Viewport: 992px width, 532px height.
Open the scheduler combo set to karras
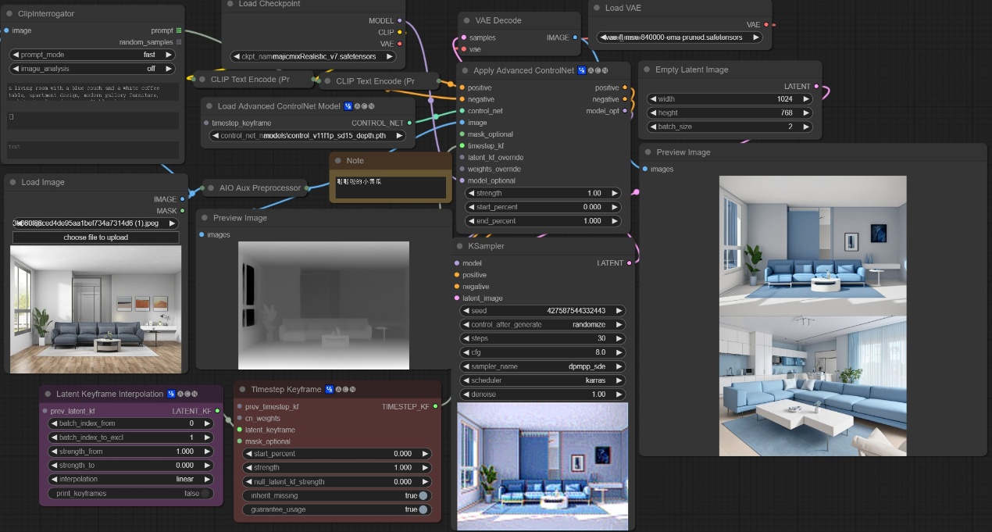click(544, 380)
